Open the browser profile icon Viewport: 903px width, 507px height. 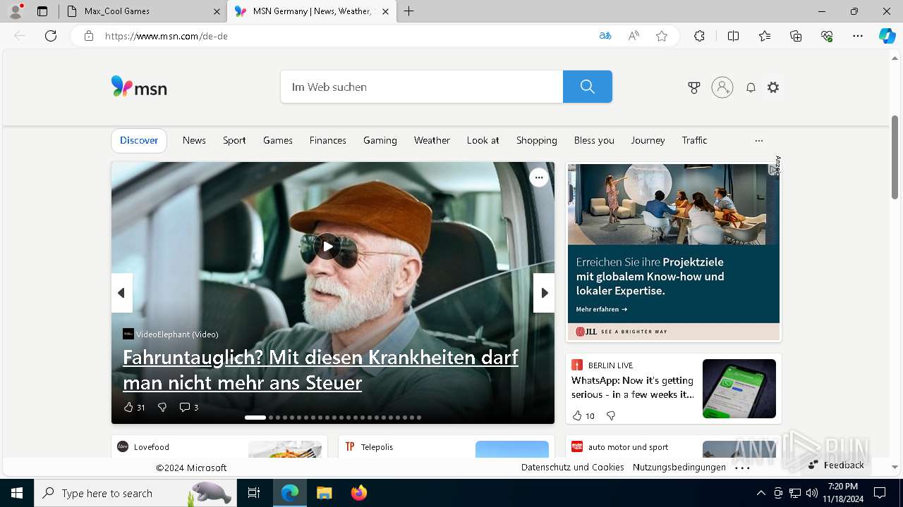click(15, 11)
